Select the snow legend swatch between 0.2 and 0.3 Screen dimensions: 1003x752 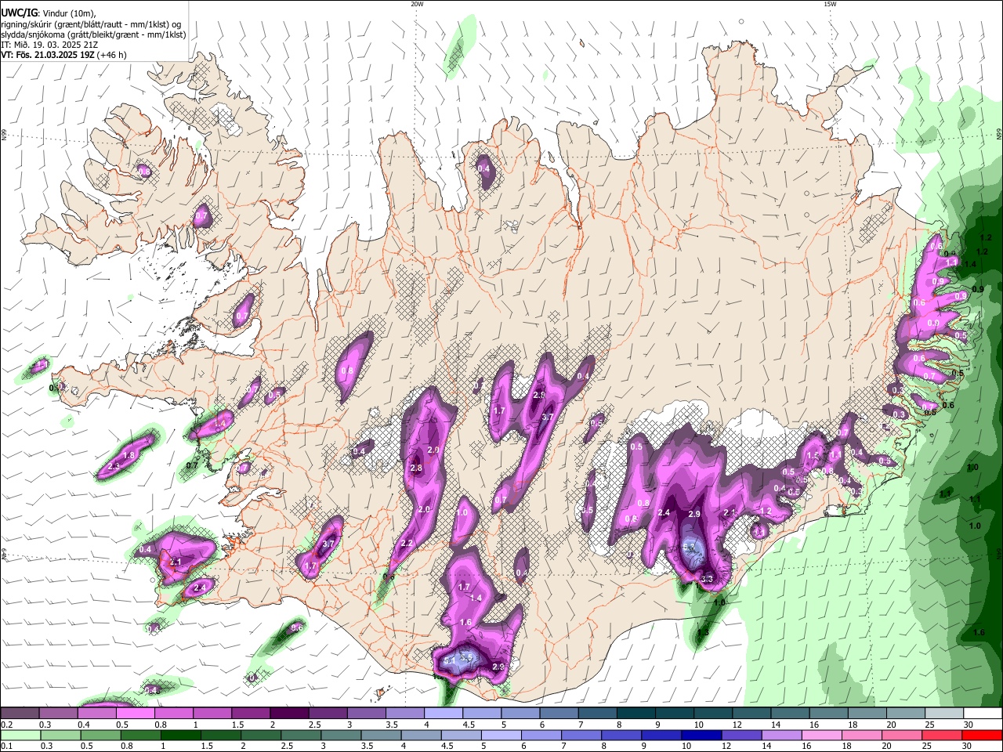click(19, 713)
